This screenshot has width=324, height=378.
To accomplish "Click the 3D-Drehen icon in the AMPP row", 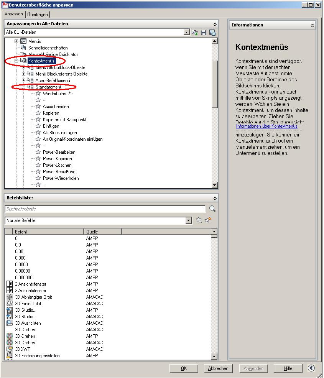I will pyautogui.click(x=10, y=336).
